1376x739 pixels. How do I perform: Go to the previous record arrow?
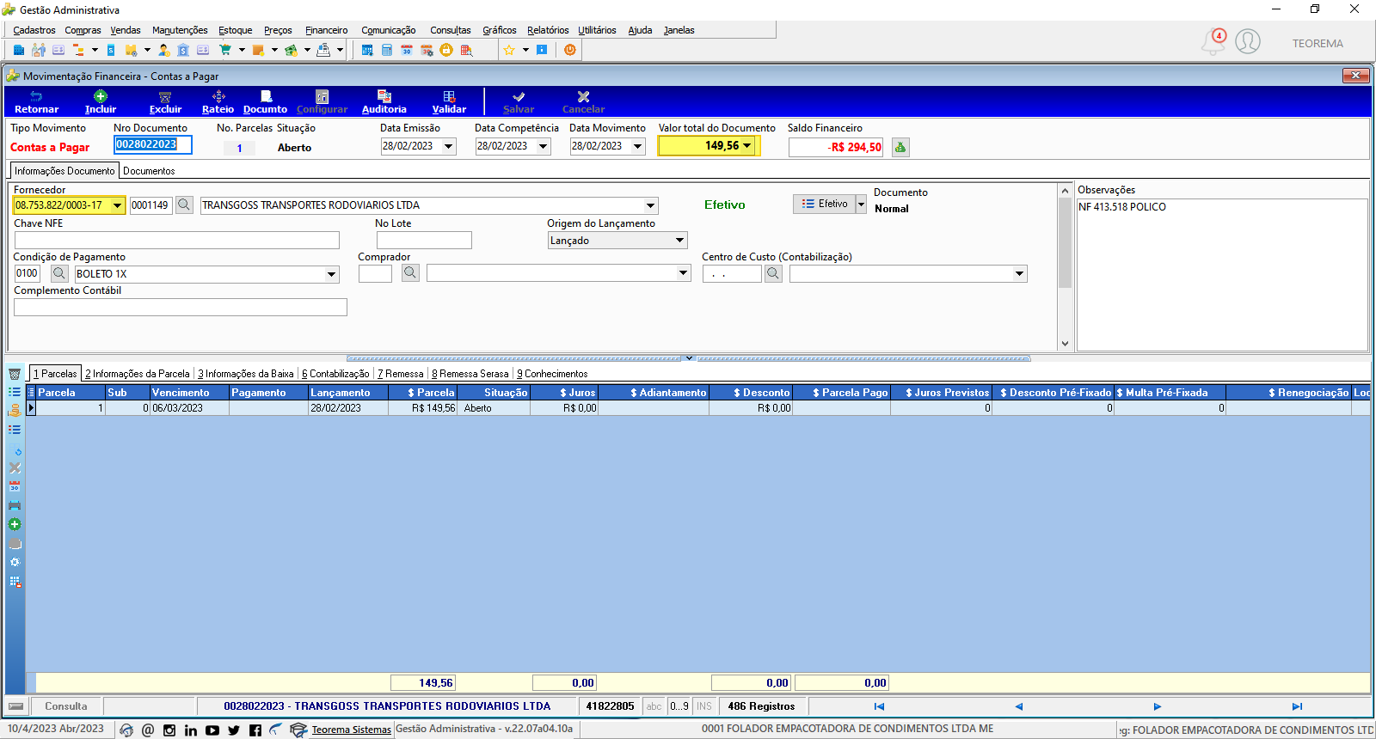click(x=1018, y=706)
